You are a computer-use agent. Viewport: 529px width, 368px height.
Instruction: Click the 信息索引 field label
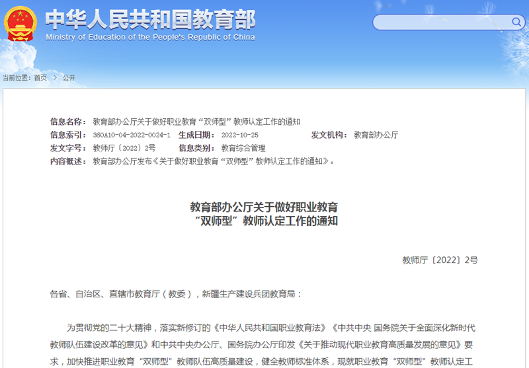(x=68, y=135)
